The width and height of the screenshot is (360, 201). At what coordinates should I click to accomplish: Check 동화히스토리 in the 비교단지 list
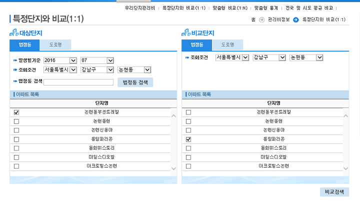[188, 148]
